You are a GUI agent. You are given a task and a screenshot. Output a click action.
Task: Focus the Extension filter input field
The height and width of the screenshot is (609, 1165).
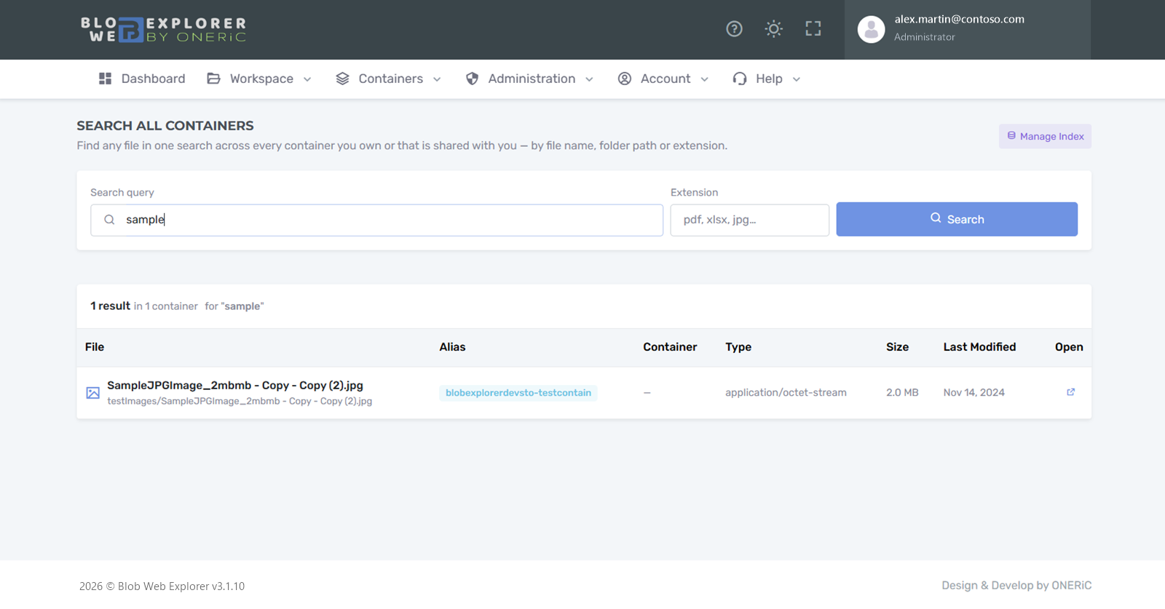(x=750, y=220)
